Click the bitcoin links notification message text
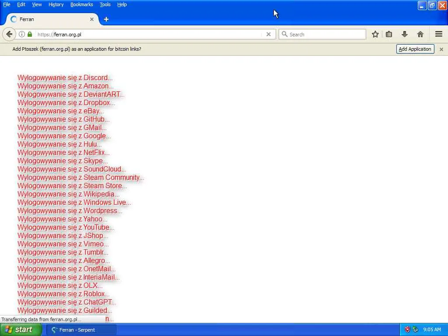Viewport: 448px width, 336px height. [77, 49]
